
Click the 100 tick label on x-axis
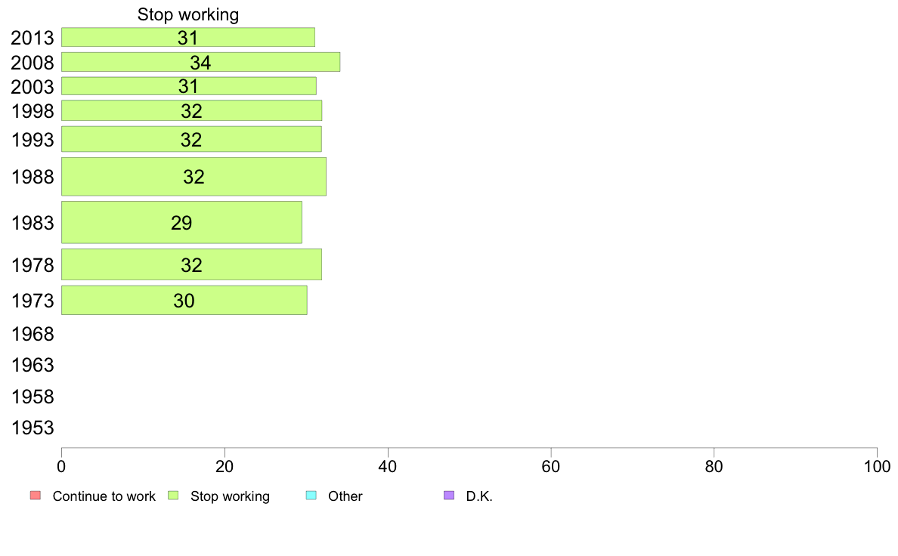(877, 467)
